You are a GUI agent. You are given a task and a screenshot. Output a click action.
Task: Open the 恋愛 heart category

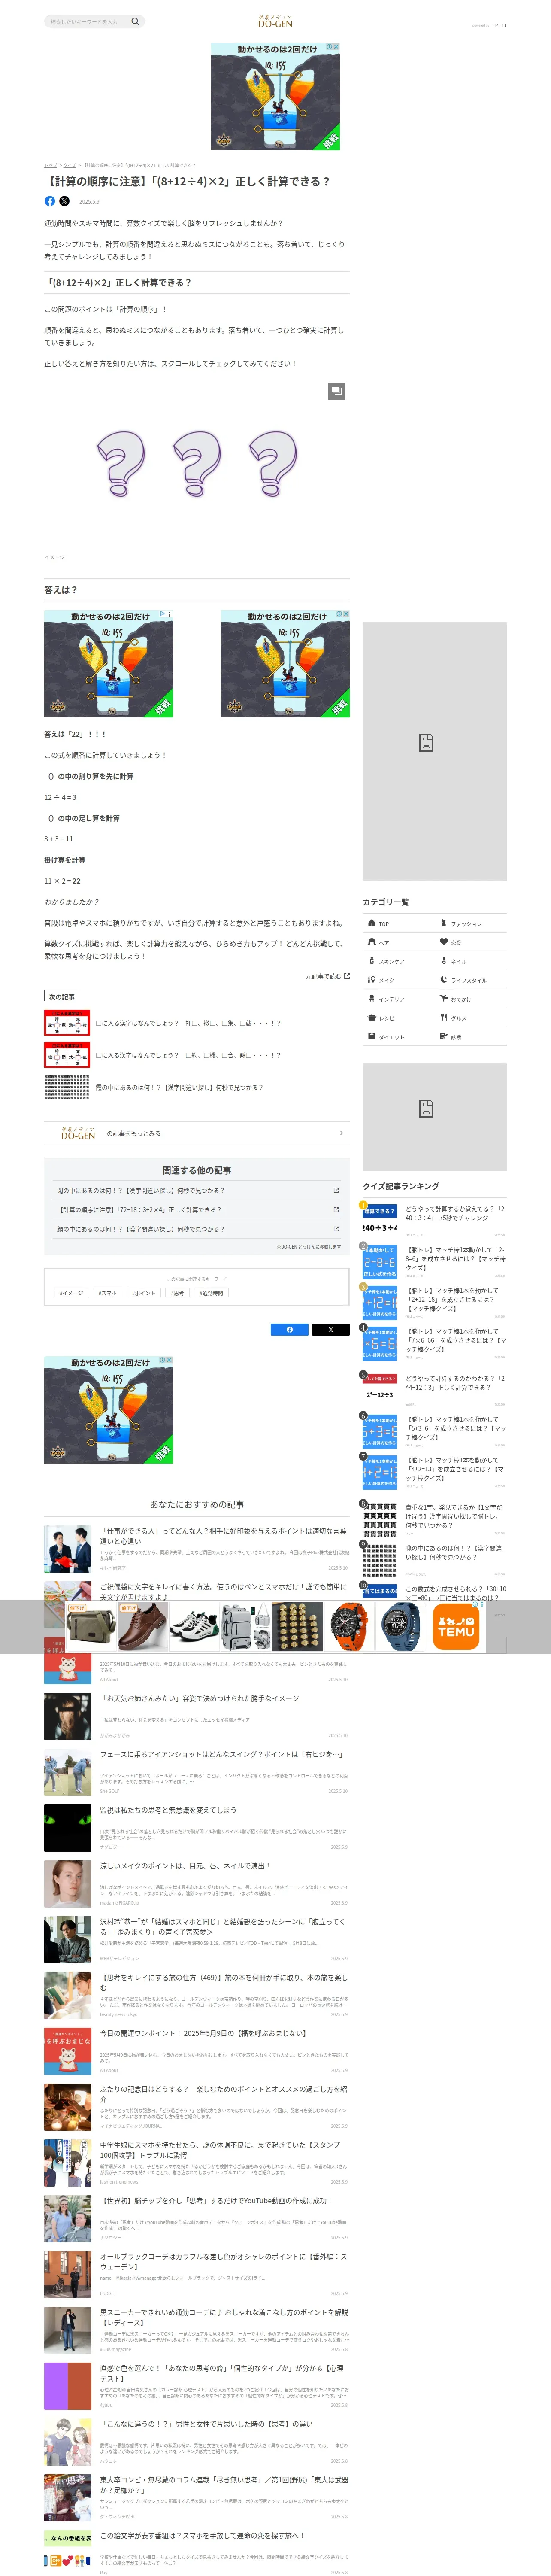(471, 942)
